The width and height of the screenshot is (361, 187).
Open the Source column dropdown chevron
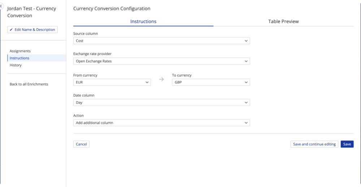246,41
